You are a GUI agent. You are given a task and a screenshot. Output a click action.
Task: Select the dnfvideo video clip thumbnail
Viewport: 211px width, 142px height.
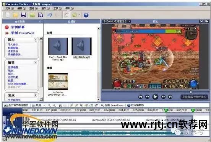(x=58, y=82)
